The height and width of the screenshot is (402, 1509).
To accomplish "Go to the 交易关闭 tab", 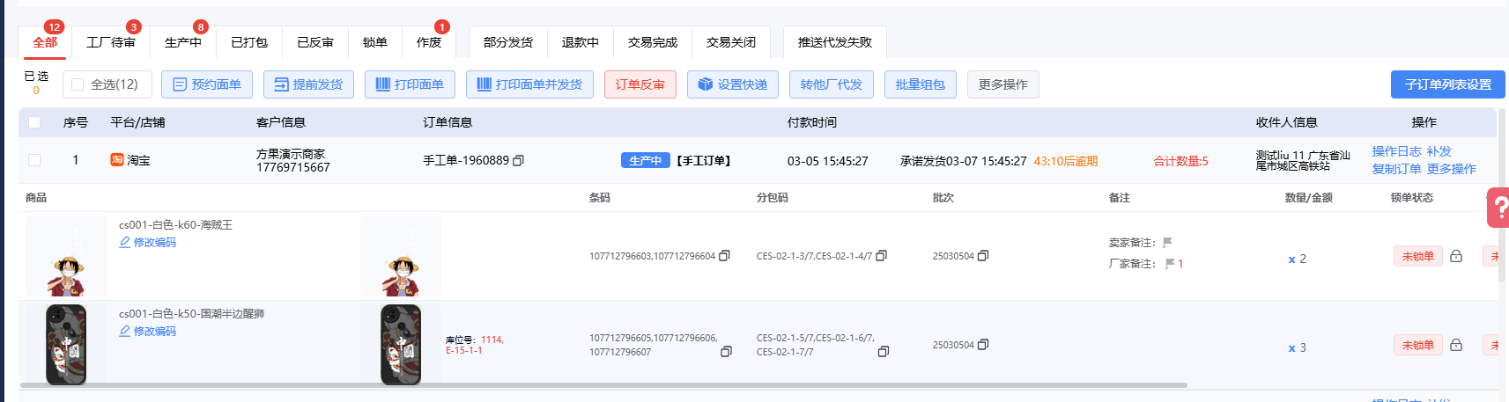I will (731, 42).
